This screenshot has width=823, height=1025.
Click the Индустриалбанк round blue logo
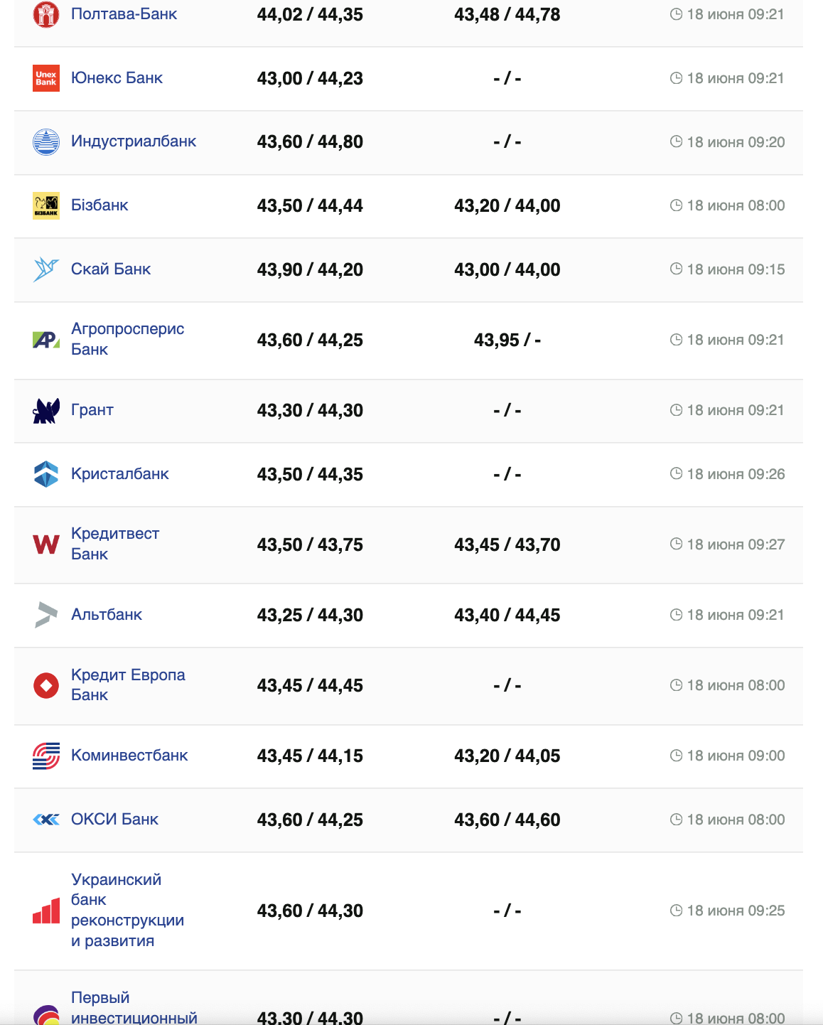(46, 142)
